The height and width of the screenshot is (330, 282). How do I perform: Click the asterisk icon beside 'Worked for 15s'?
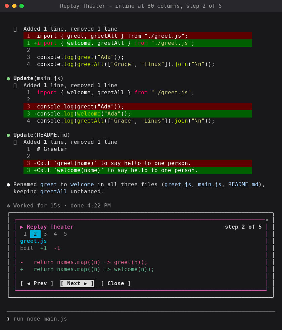point(8,206)
